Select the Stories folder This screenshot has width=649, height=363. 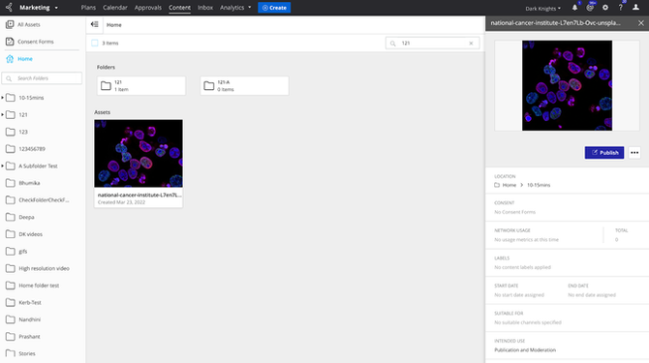point(26,354)
